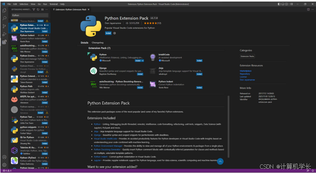The image size is (316, 173).
Task: Close the Extension: Python Extension Pack tab
Action: click(89, 9)
